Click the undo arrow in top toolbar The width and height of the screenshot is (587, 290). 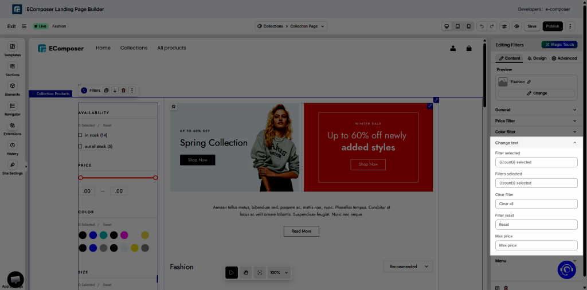click(482, 26)
